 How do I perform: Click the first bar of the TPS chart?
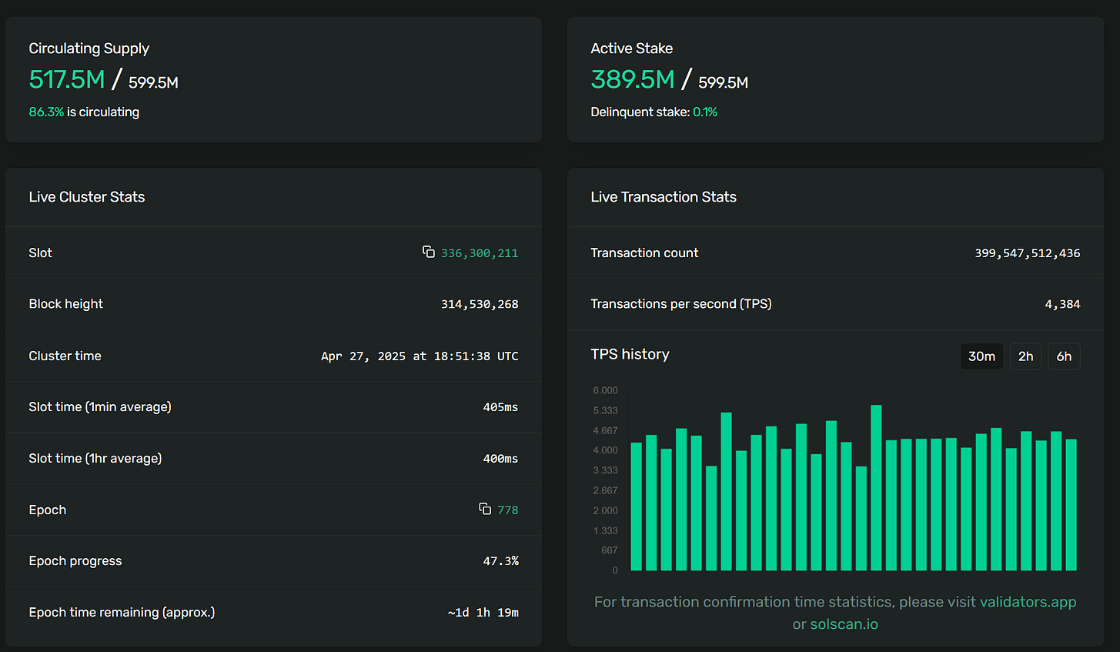point(637,507)
